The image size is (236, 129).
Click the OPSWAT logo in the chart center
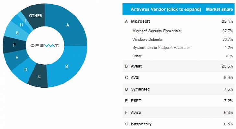[x=45, y=45]
